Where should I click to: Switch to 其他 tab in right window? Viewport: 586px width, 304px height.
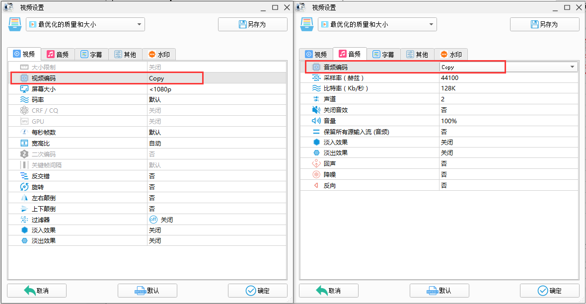[417, 55]
